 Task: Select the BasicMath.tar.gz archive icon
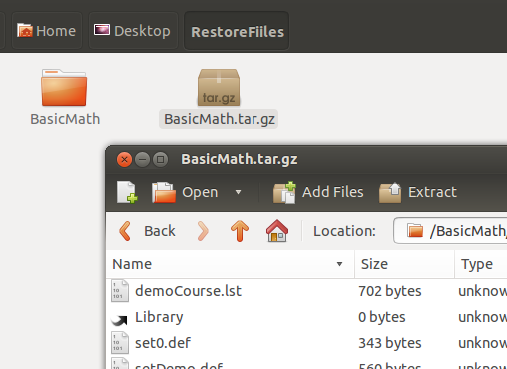219,88
